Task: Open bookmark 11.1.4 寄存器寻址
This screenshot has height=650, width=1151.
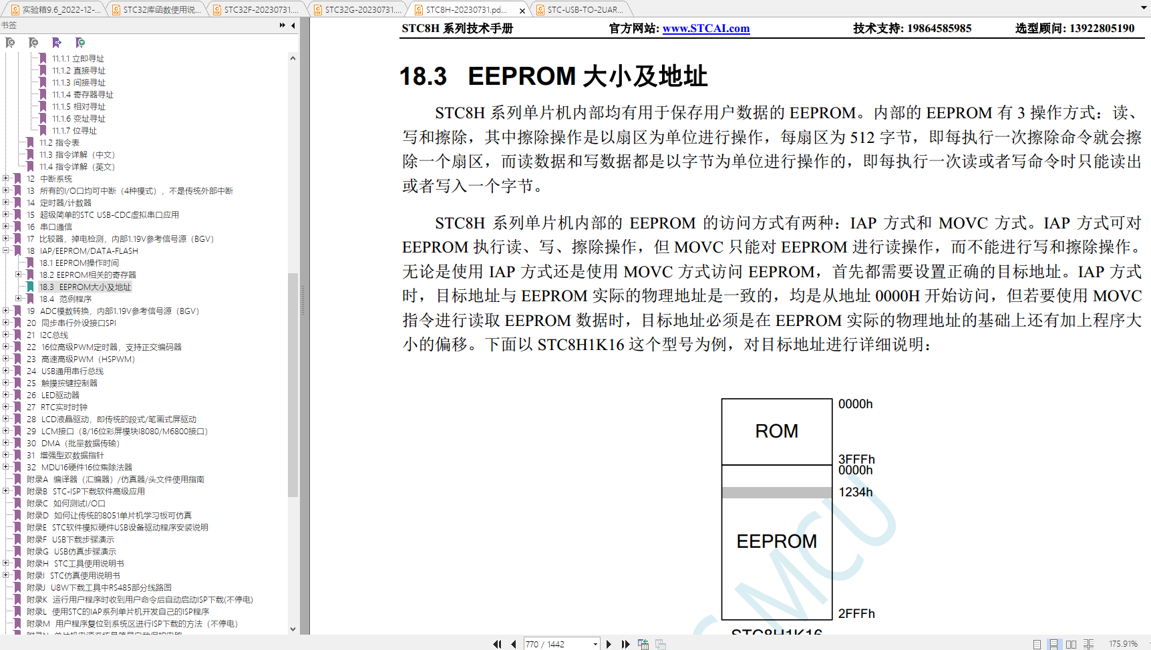Action: (83, 95)
